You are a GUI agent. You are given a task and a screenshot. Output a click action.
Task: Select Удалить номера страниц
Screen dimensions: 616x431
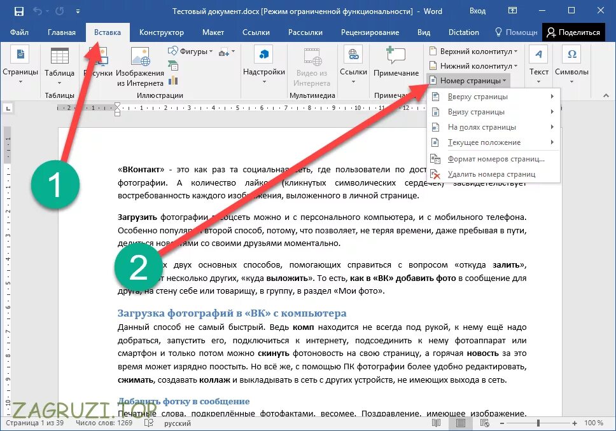493,174
